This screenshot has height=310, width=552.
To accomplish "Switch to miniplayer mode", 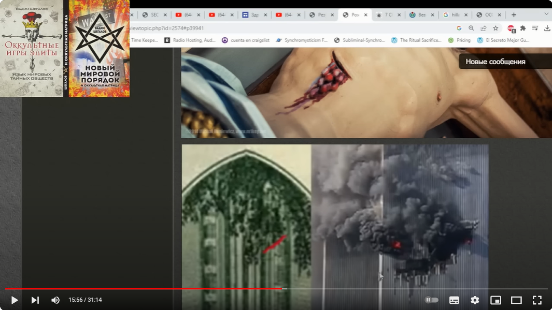I will coord(496,300).
